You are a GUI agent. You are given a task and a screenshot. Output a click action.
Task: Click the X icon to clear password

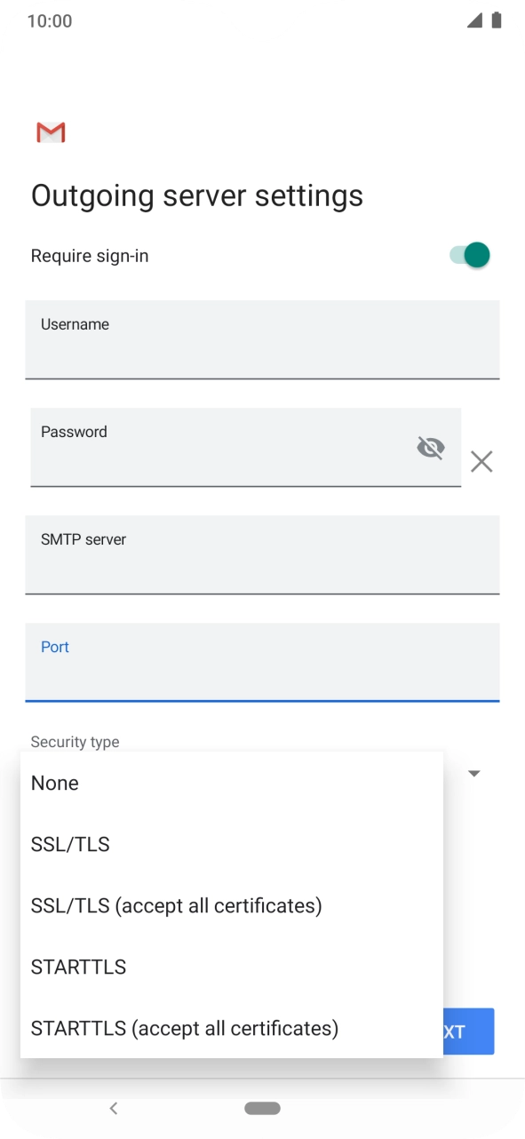481,461
